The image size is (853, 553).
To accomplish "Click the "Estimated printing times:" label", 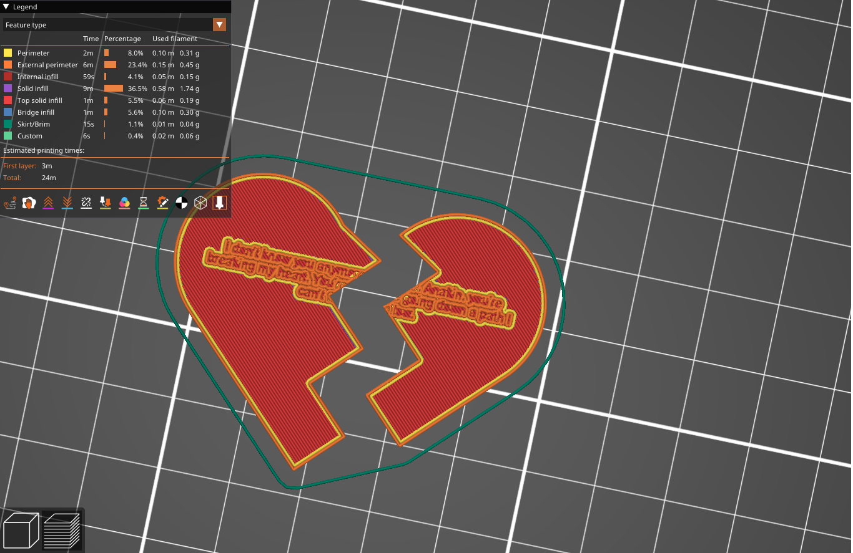I will 44,150.
